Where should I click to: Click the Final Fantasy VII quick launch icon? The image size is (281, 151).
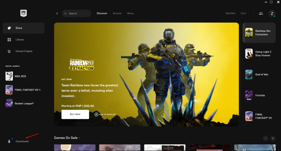pyautogui.click(x=9, y=90)
